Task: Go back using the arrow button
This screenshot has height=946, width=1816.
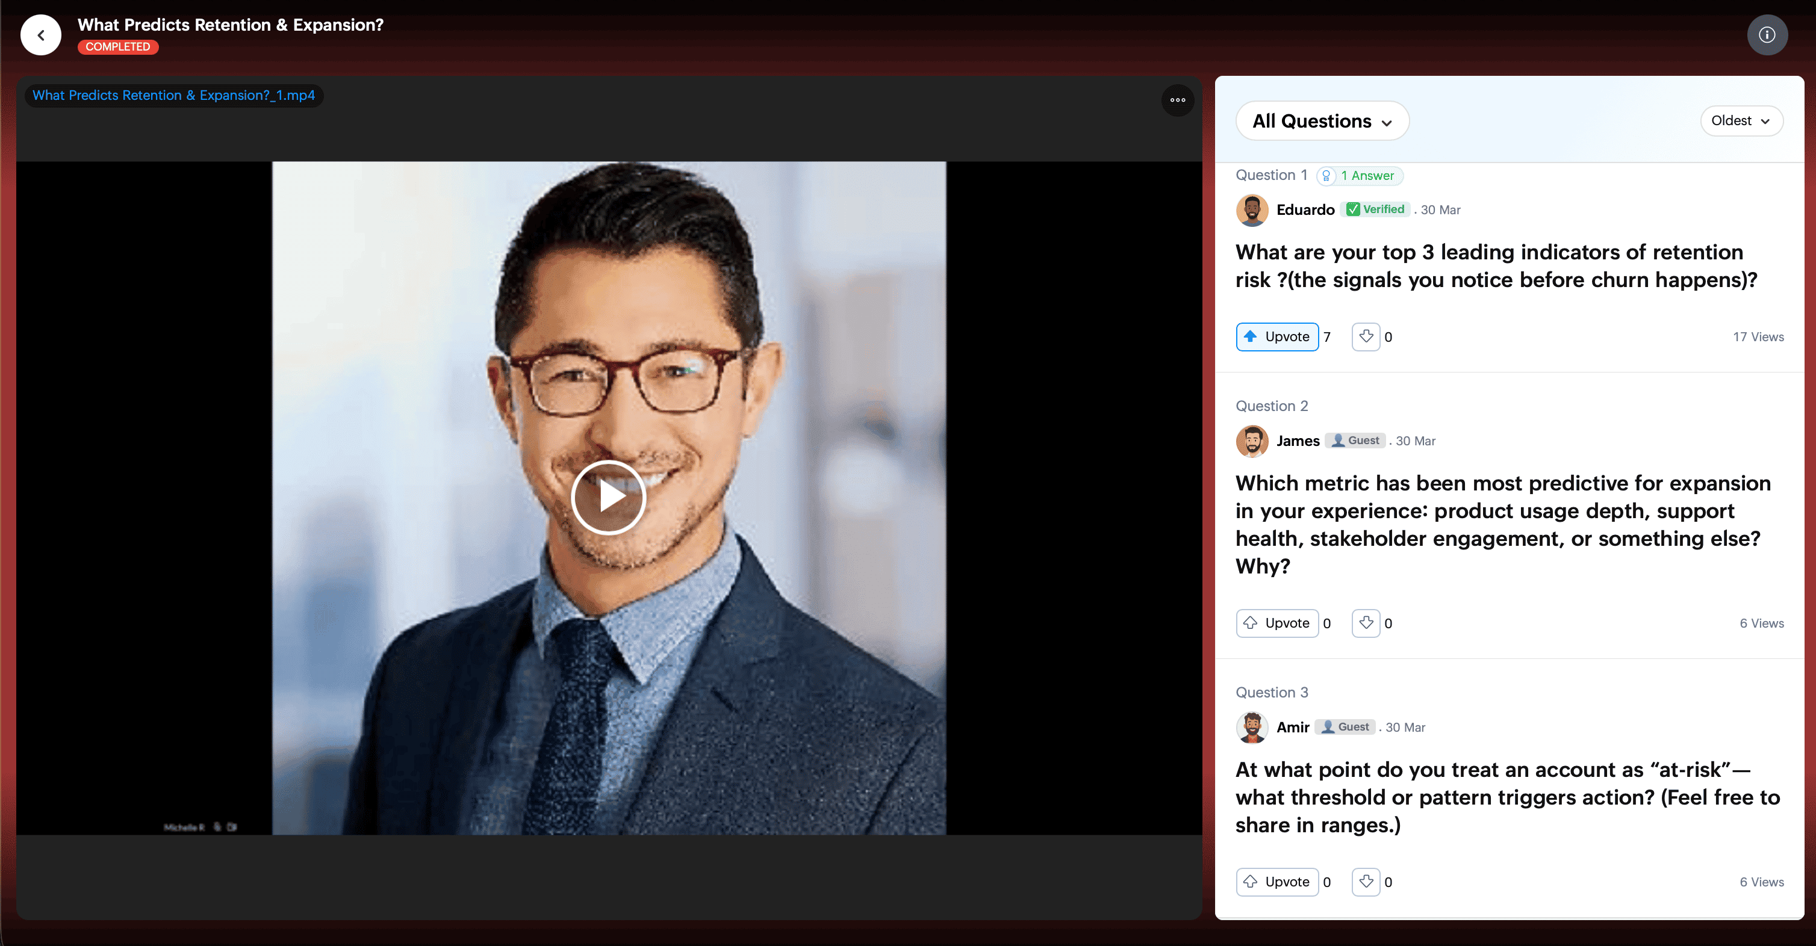Action: (41, 34)
